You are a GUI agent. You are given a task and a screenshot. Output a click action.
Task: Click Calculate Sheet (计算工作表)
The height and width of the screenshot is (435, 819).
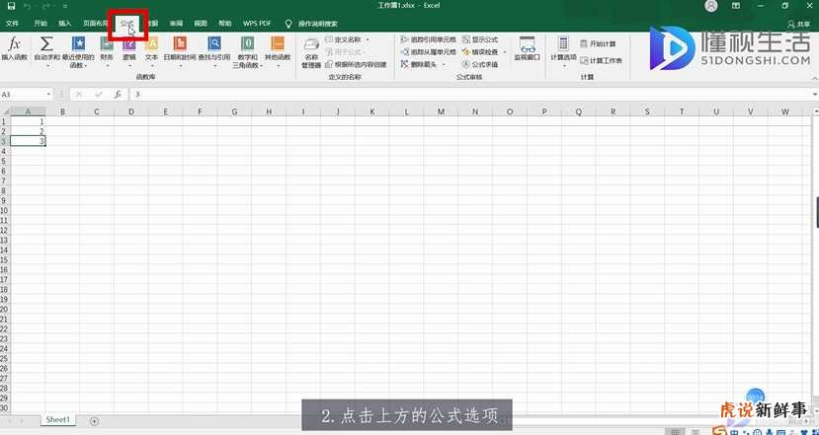(x=602, y=60)
